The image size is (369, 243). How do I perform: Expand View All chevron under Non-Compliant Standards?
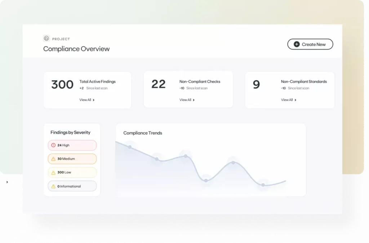(x=295, y=100)
